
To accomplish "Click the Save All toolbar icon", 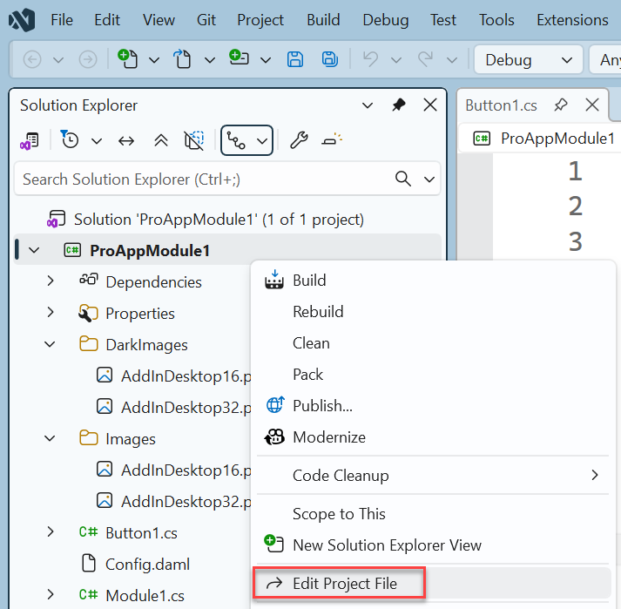I will [x=329, y=59].
